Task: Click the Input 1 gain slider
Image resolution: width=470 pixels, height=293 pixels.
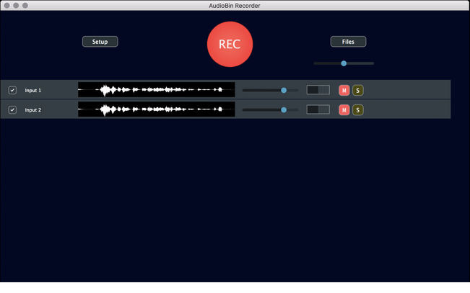Action: [270, 90]
